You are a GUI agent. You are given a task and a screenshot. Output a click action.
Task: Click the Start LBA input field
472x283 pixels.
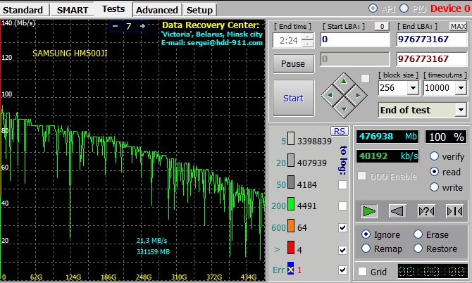pyautogui.click(x=354, y=40)
